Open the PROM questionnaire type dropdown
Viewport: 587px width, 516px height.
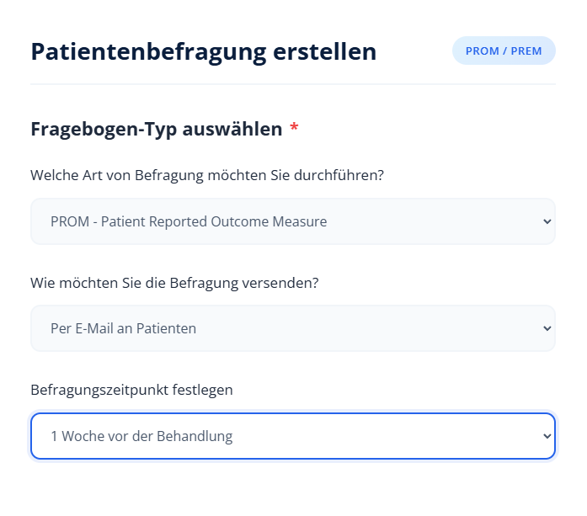(292, 221)
